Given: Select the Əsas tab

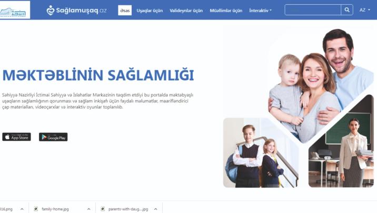Looking at the screenshot, I should point(125,10).
